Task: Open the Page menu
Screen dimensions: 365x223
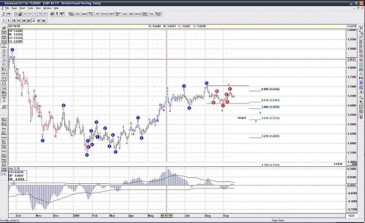Action: [14, 8]
